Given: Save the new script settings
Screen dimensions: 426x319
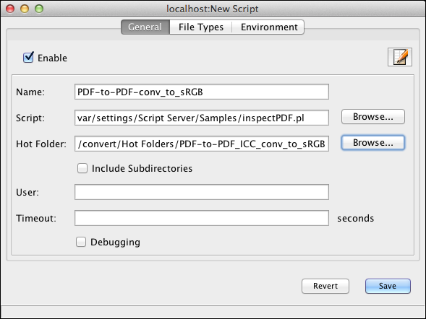Looking at the screenshot, I should click(388, 286).
